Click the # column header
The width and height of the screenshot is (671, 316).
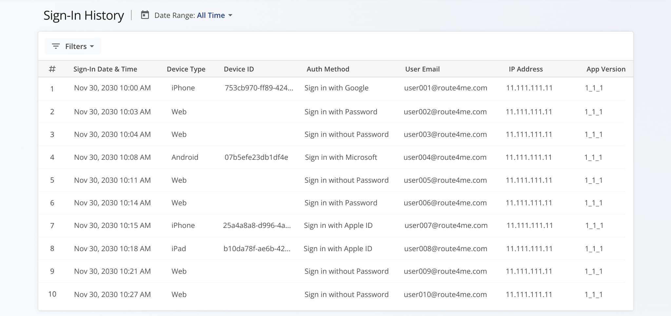click(52, 69)
